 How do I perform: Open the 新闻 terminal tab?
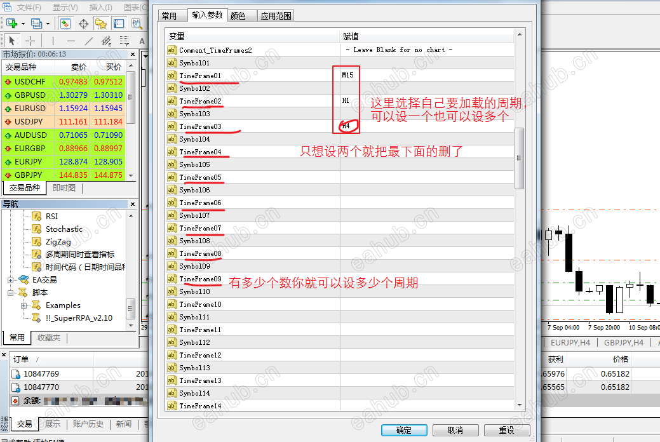(x=124, y=424)
